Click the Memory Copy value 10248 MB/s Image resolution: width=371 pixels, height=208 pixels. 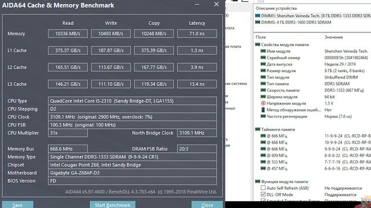pyautogui.click(x=154, y=34)
